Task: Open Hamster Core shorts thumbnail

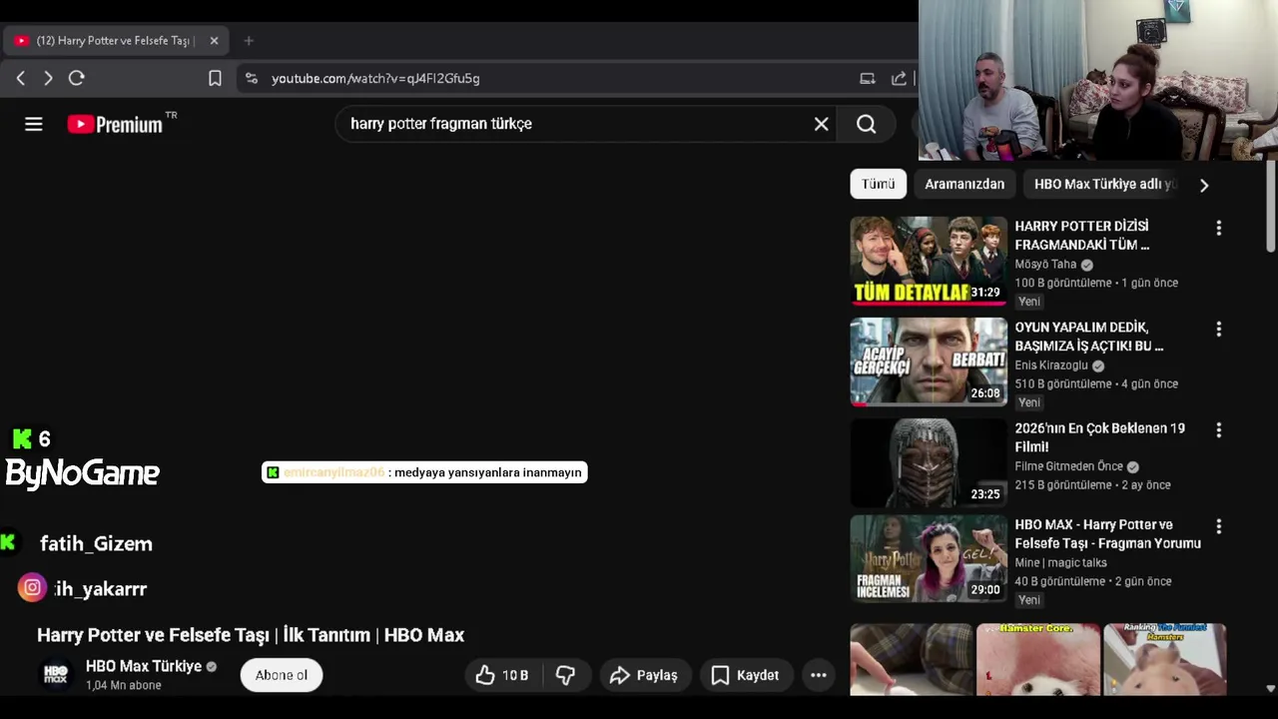Action: pos(1038,659)
